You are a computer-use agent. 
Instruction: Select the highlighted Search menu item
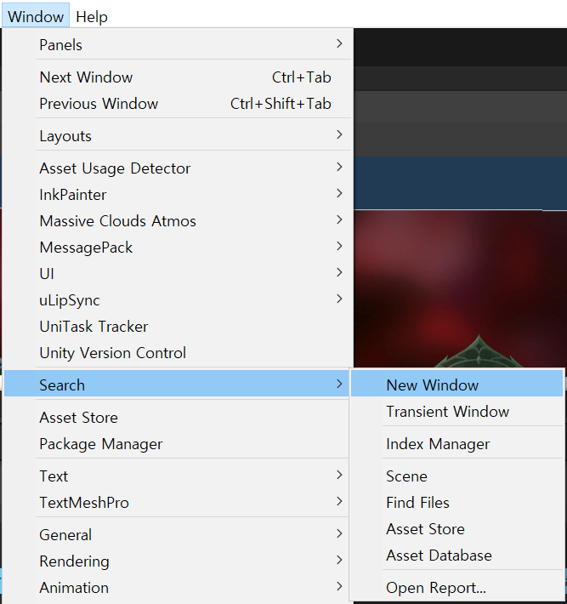tap(177, 385)
